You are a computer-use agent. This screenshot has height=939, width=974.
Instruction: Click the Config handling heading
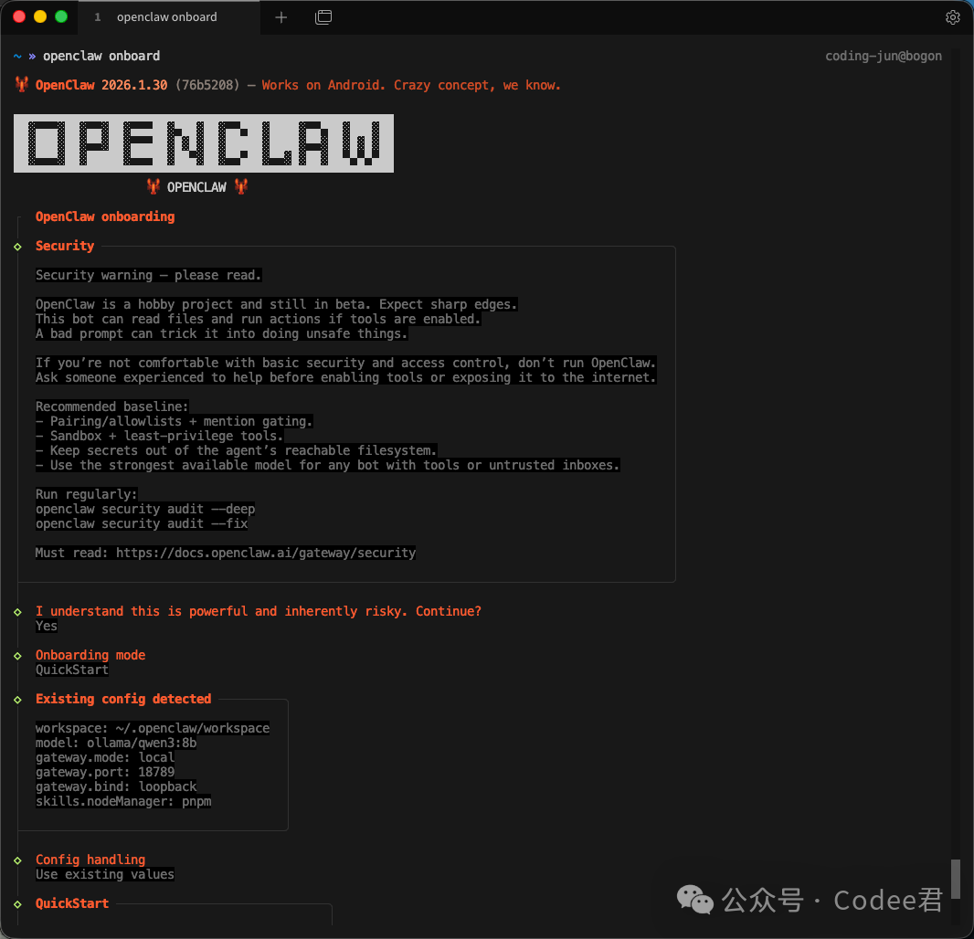90,860
